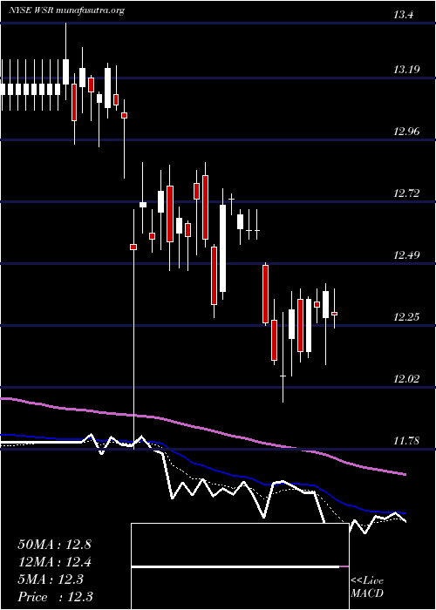This screenshot has height=610, width=436.
Task: Click the Price : 12.3 readout
Action: click(55, 597)
